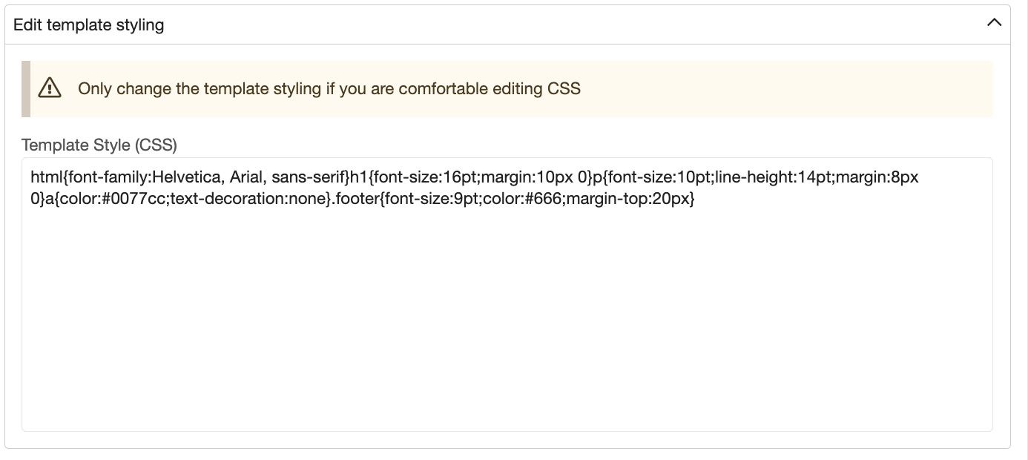Image resolution: width=1028 pixels, height=460 pixels.
Task: Click the warning triangle icon
Action: click(50, 88)
